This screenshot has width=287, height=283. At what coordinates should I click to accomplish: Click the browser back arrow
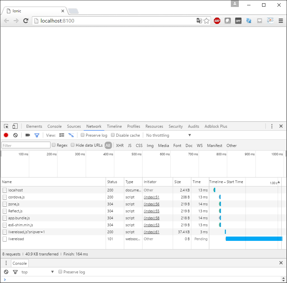click(7, 21)
